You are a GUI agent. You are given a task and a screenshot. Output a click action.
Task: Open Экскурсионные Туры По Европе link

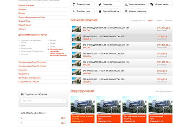pos(32,62)
